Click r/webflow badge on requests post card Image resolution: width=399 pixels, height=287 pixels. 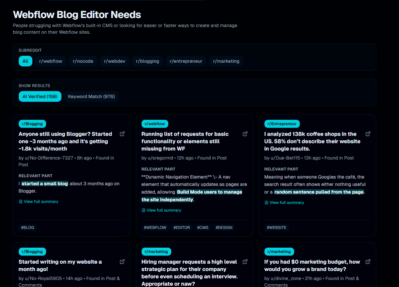(155, 124)
